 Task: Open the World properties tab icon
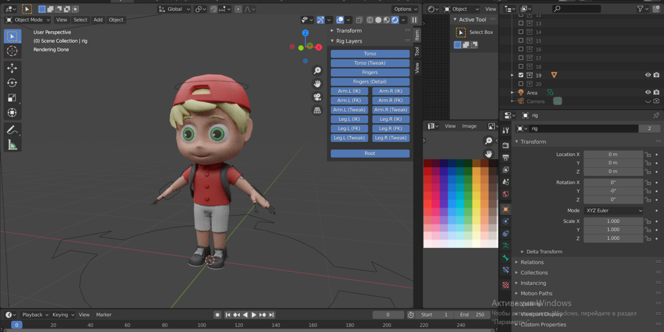pos(506,194)
